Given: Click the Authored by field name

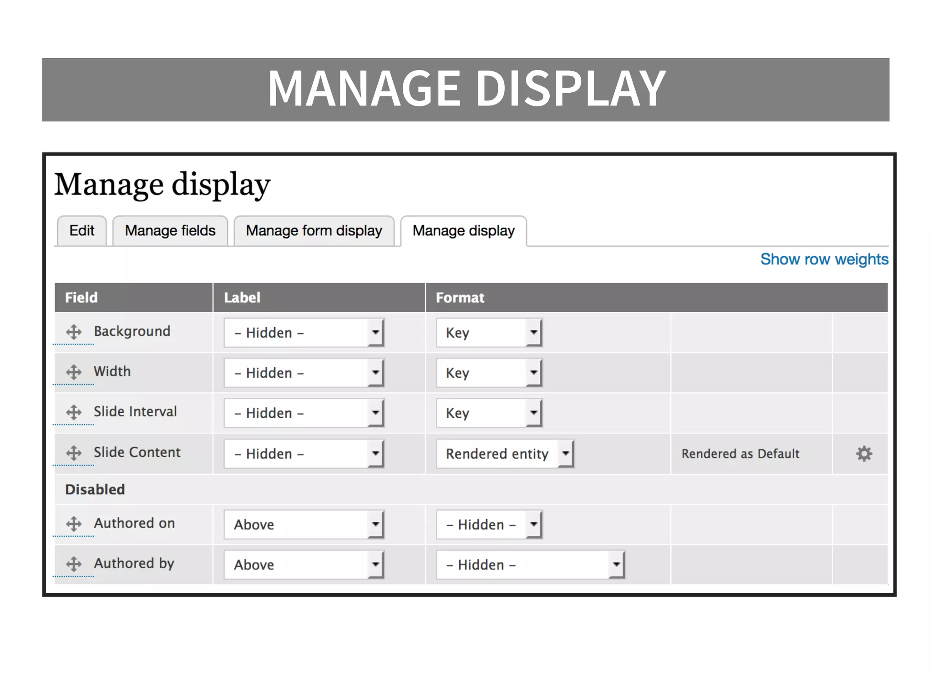Looking at the screenshot, I should pyautogui.click(x=134, y=564).
